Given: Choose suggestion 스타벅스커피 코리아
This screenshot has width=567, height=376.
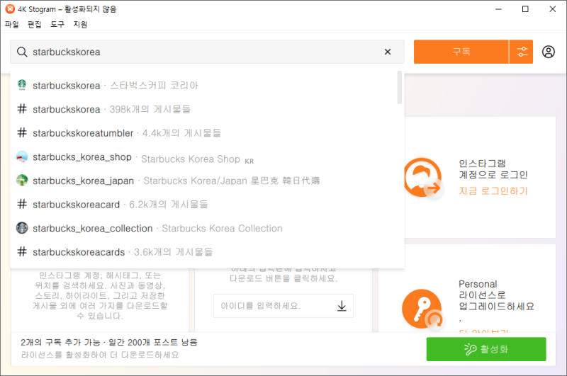Looking at the screenshot, I should pyautogui.click(x=154, y=85).
